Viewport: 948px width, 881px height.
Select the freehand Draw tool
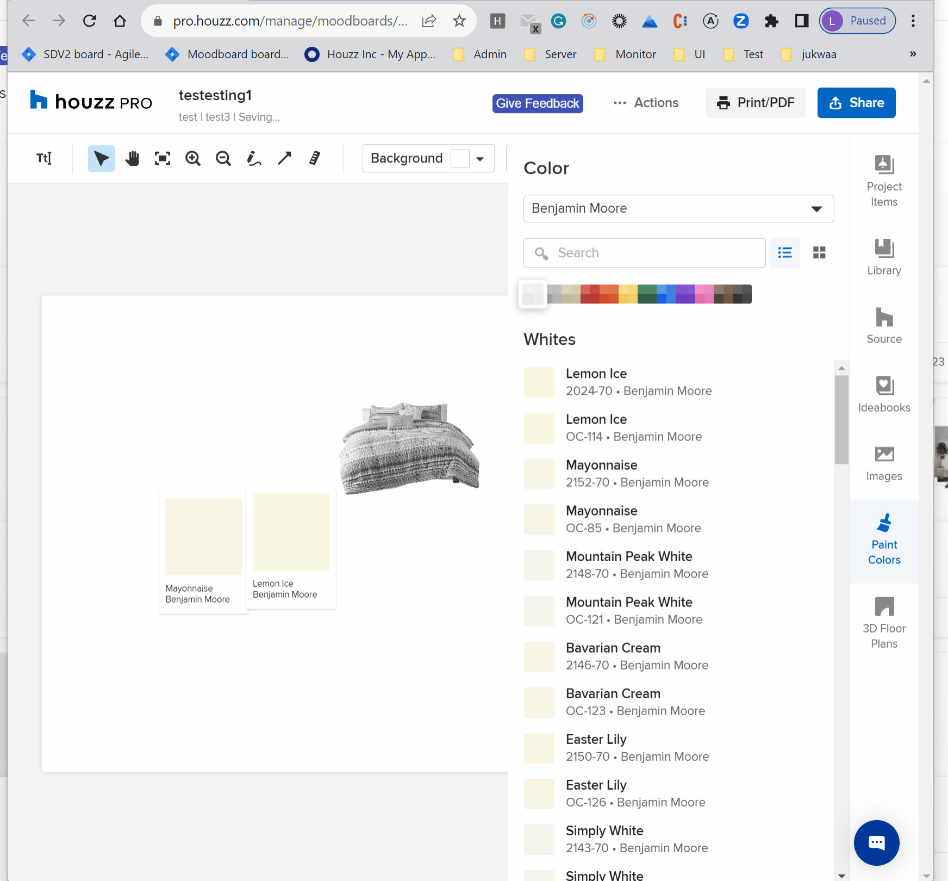[x=254, y=158]
